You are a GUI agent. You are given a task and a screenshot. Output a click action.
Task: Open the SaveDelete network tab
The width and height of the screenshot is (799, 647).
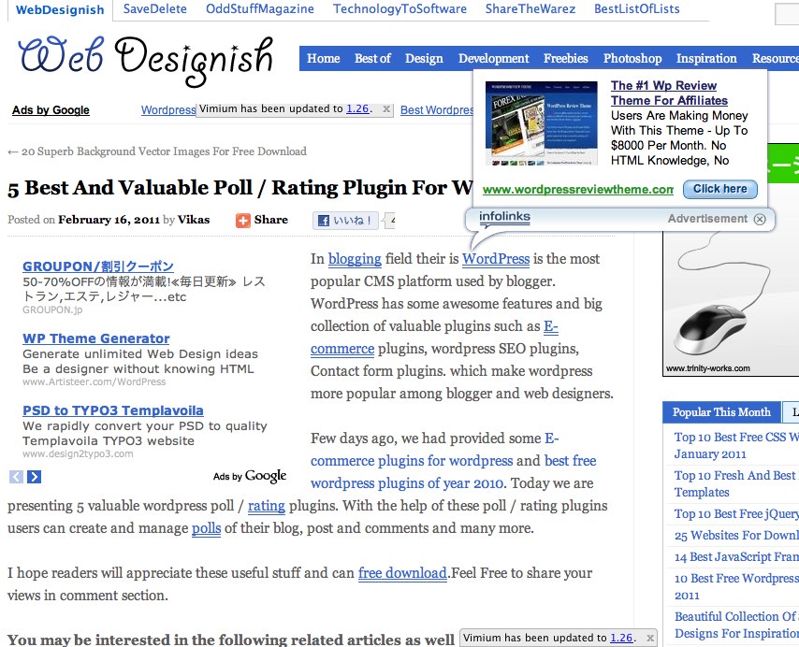155,8
